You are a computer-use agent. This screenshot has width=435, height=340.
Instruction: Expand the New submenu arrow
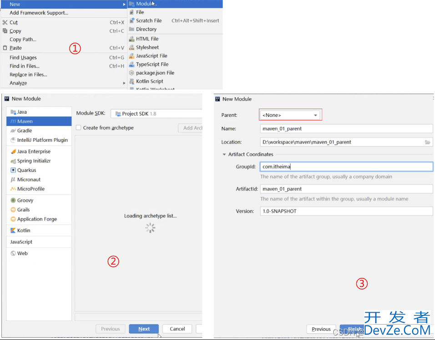(x=124, y=4)
